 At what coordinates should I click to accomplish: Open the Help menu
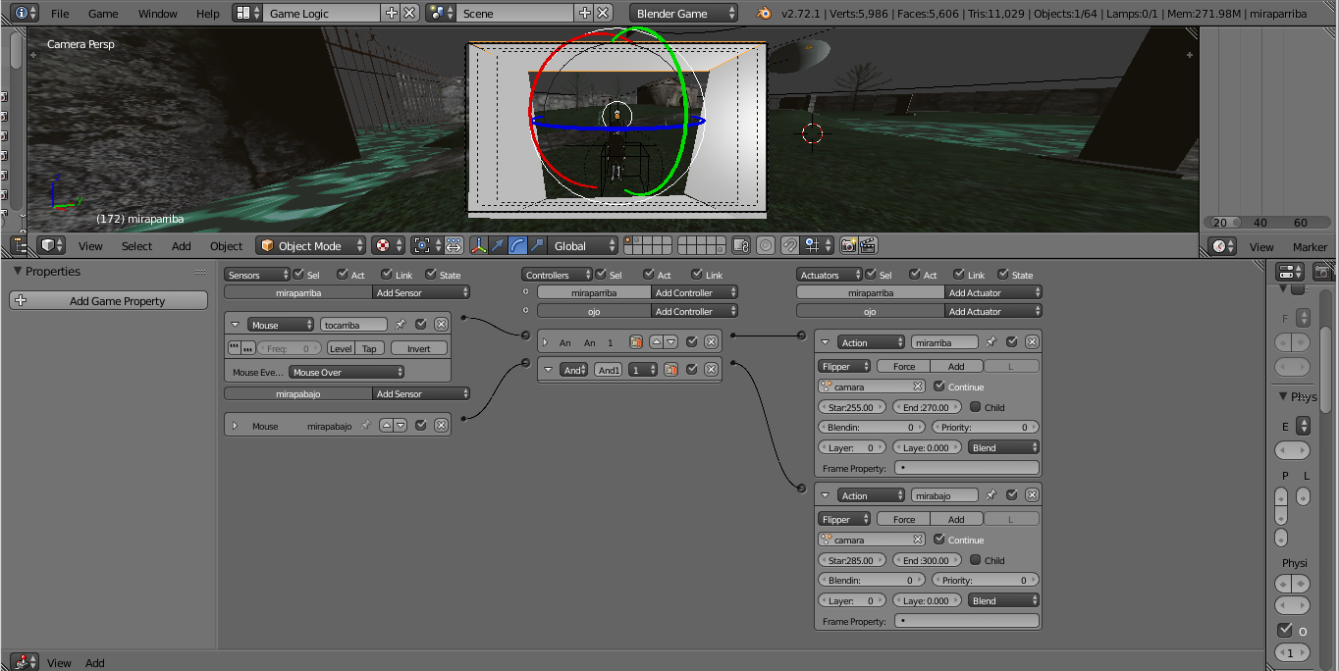coord(208,14)
